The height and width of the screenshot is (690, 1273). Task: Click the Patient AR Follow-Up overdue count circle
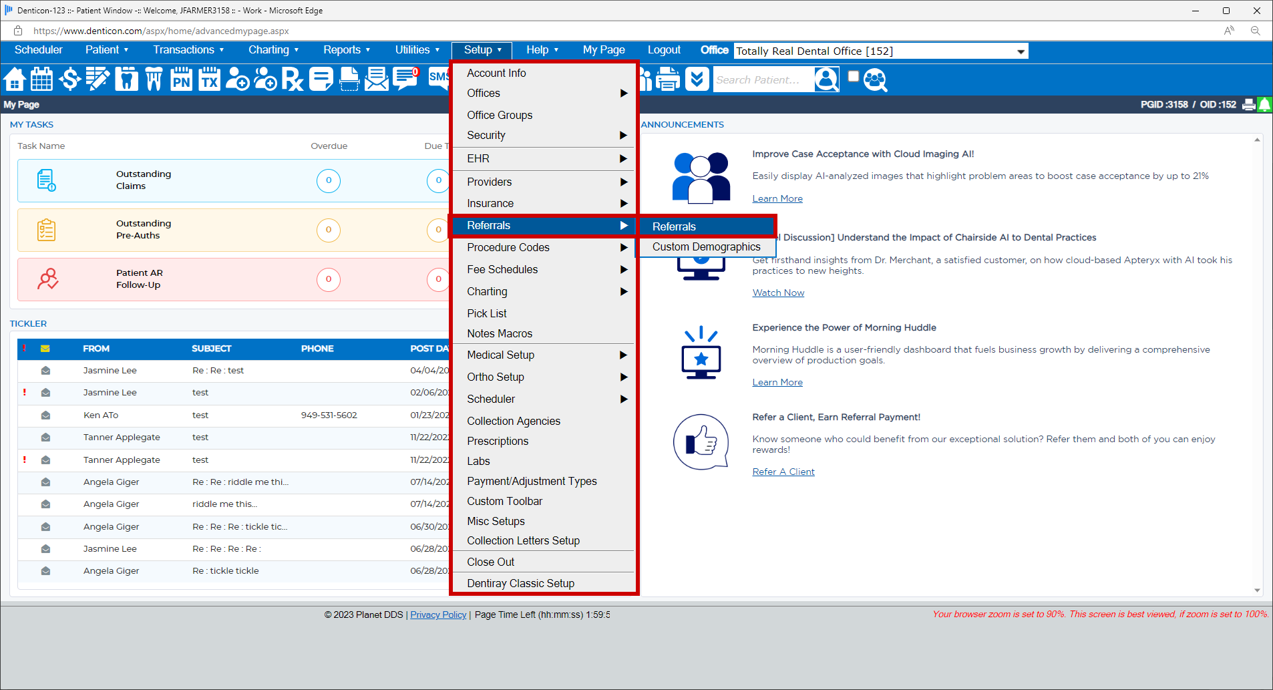[329, 279]
